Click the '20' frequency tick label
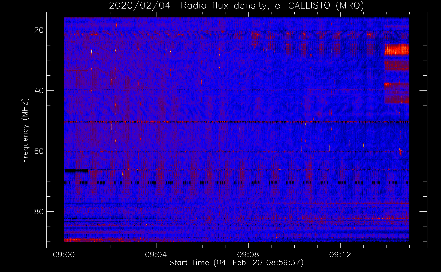 point(39,30)
